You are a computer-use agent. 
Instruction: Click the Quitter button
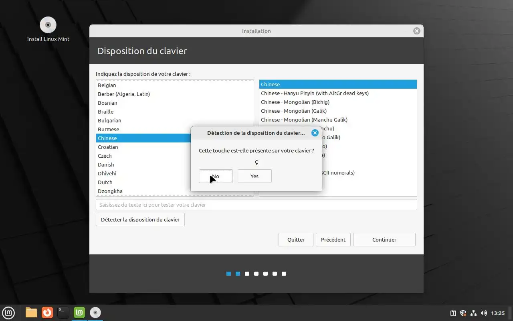click(x=296, y=240)
